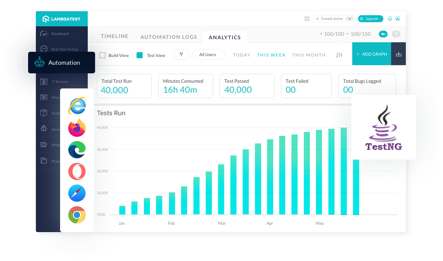Open the user profile icon
Screen dimensions: 443x261
398,19
